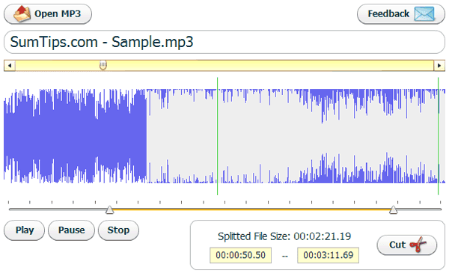Click the right green selection marker line

[438, 136]
